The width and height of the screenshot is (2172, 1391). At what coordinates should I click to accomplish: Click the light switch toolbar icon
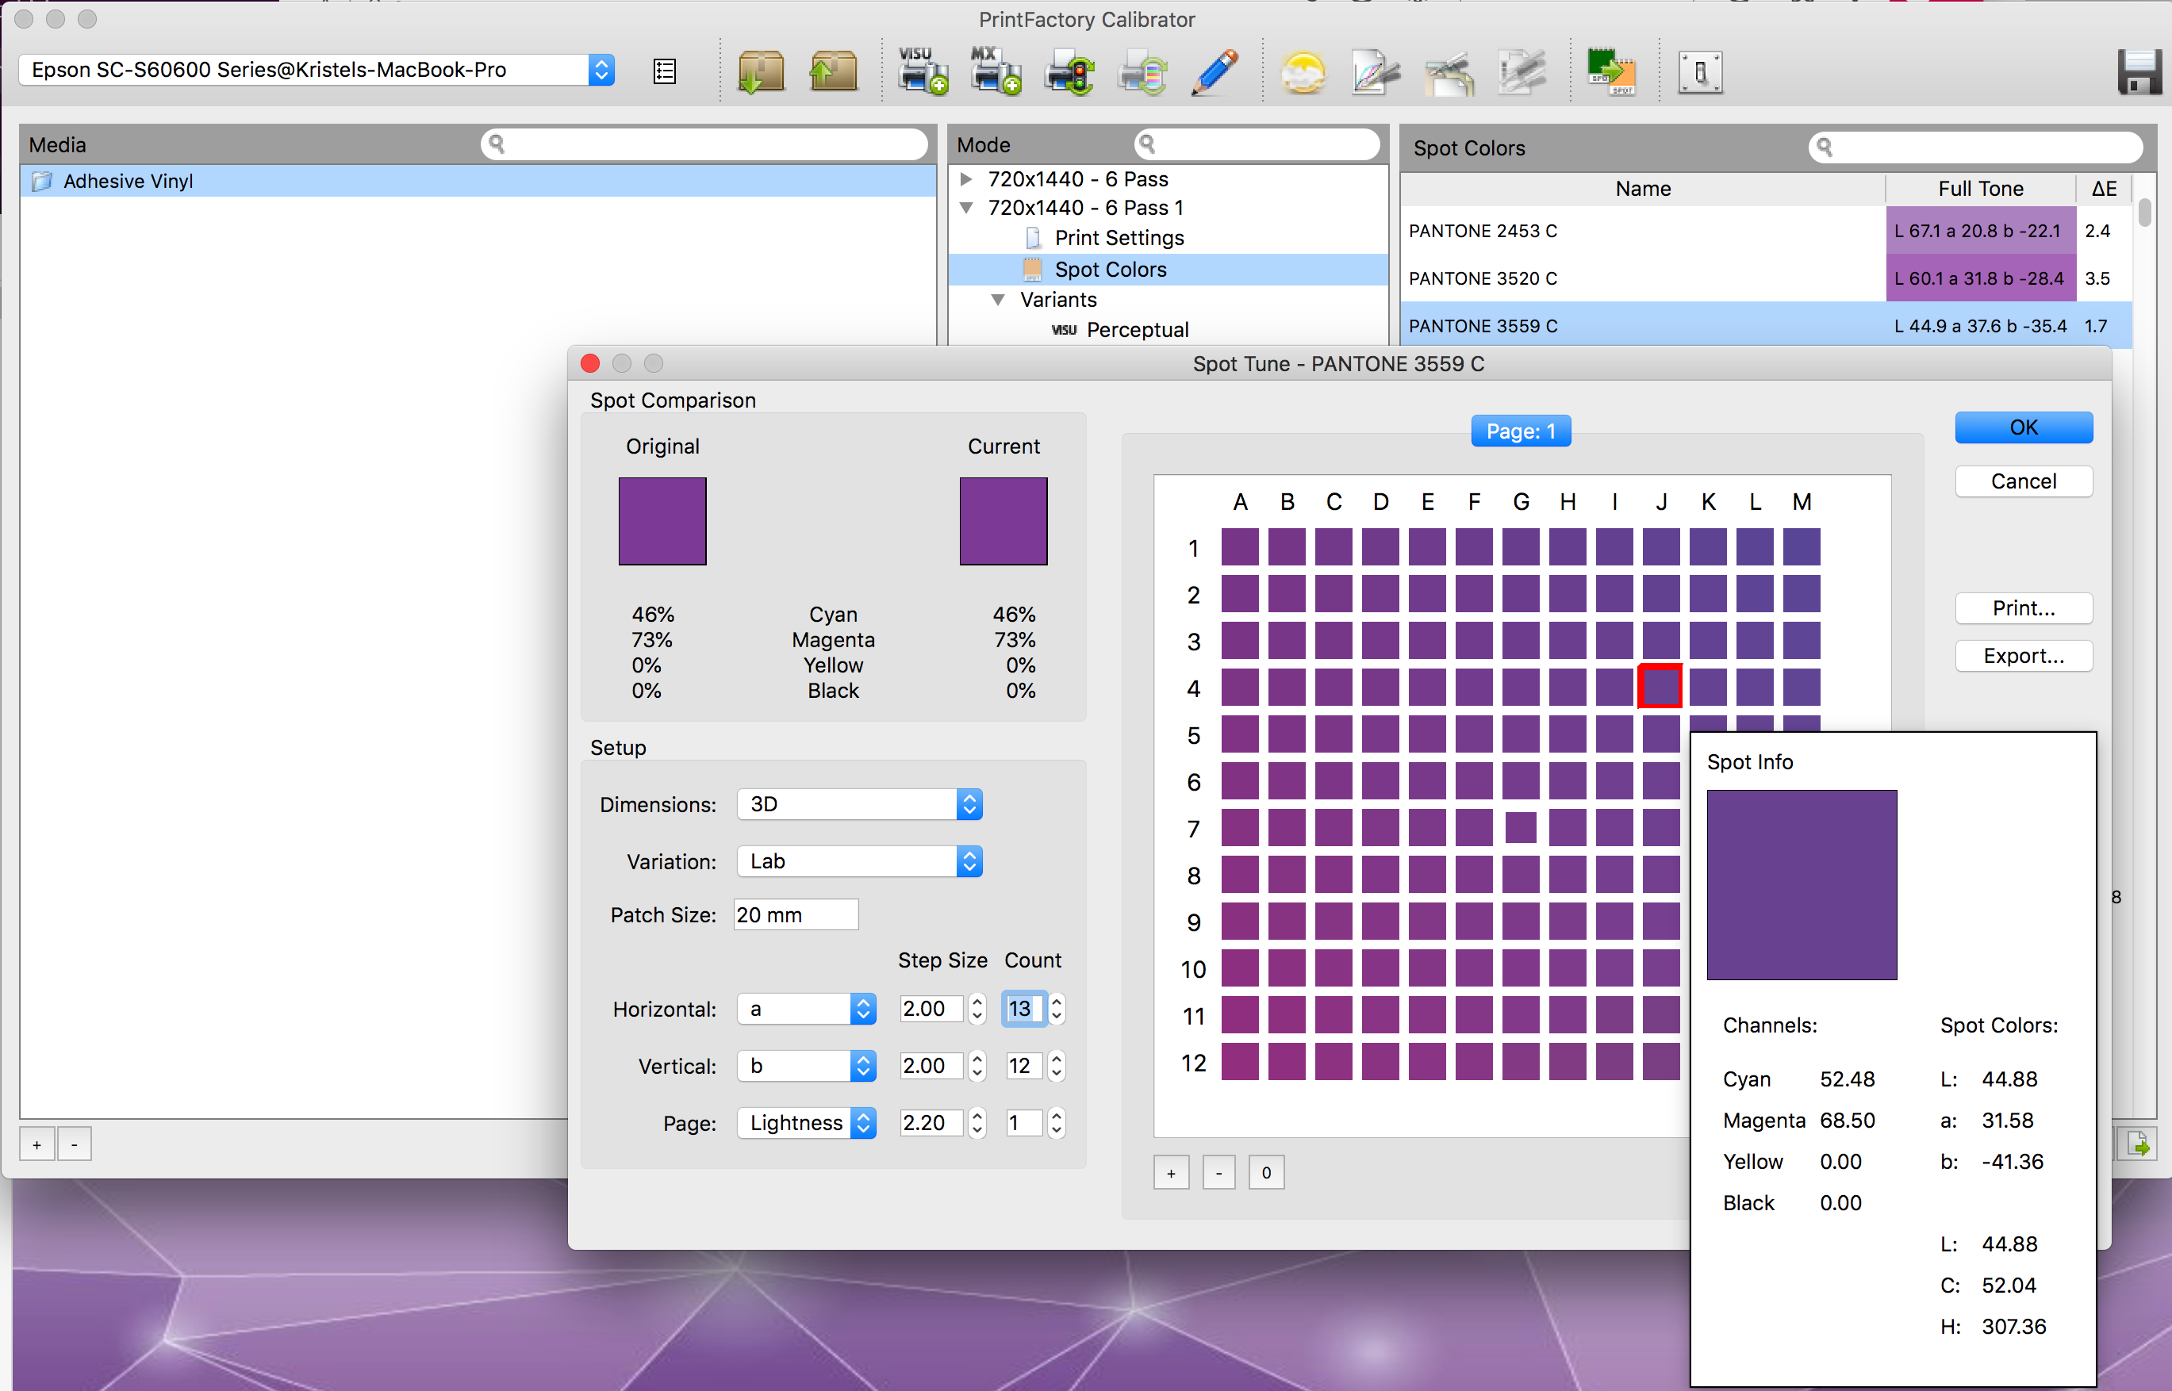pos(1699,72)
